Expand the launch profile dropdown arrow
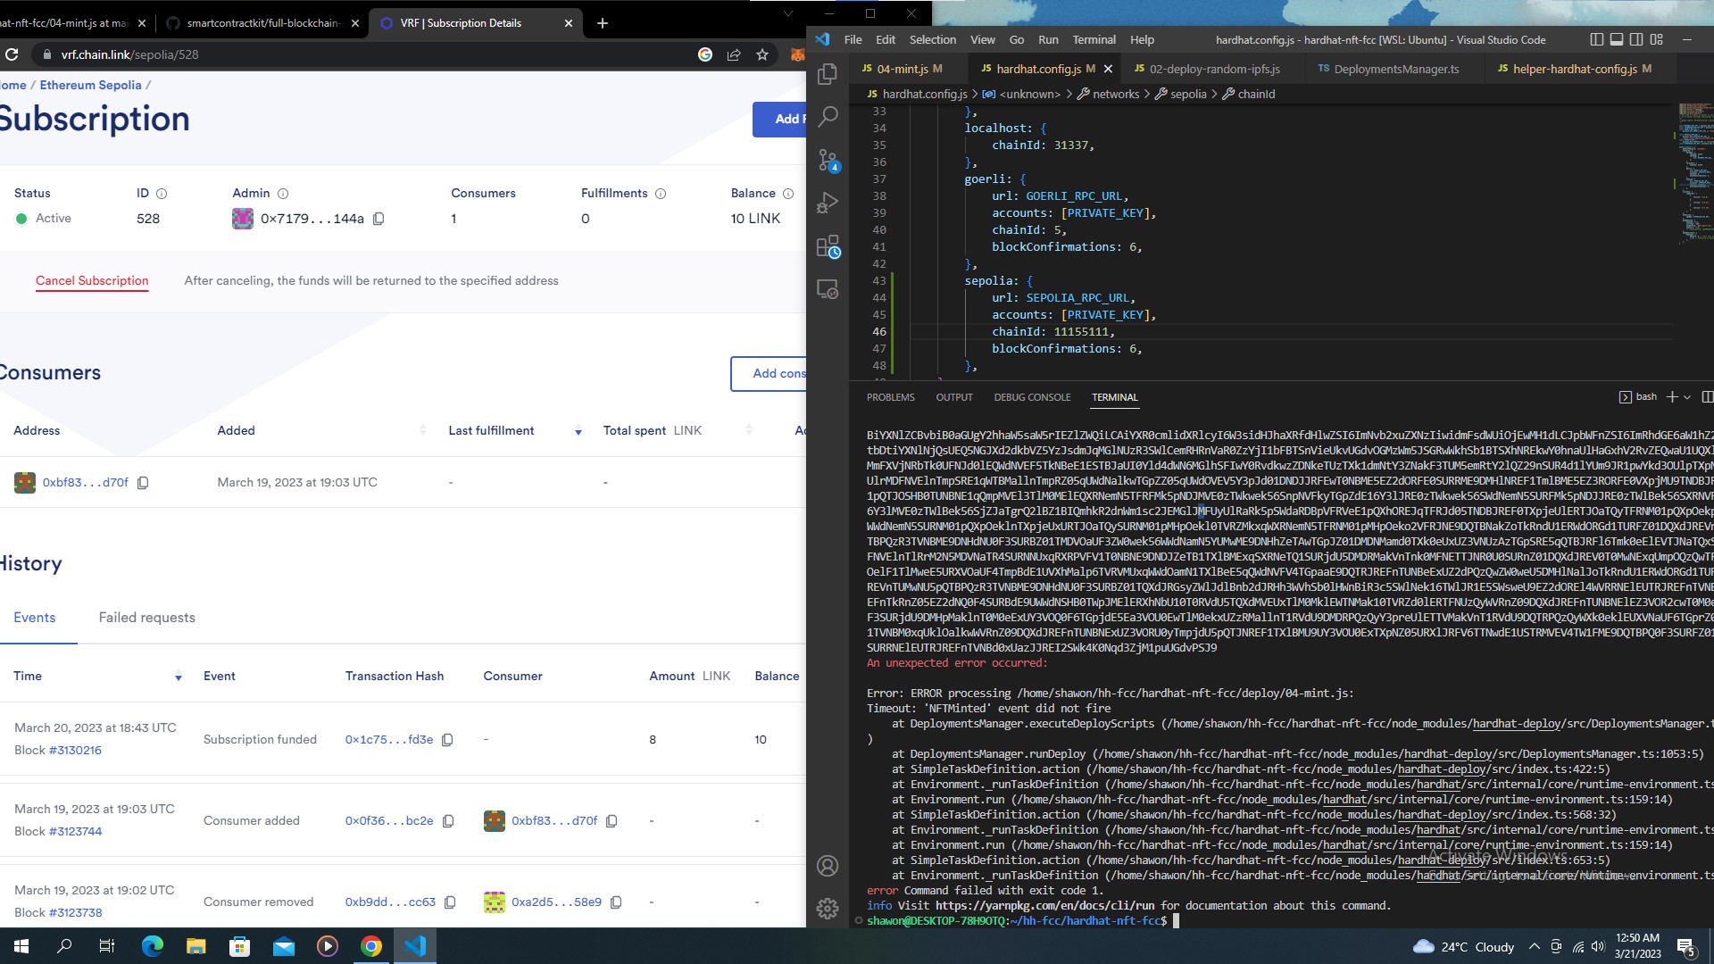This screenshot has width=1714, height=964. [x=1687, y=397]
